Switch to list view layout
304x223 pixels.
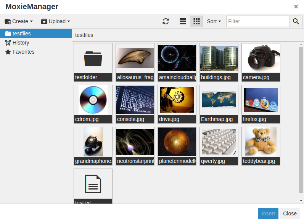click(x=183, y=21)
